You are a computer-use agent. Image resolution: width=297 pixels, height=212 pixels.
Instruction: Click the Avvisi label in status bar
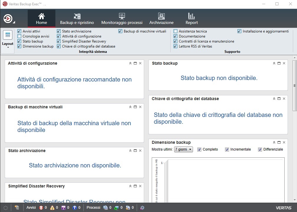31,208
